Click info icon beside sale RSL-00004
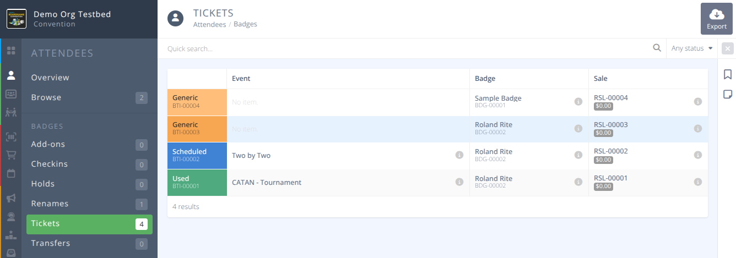 (x=697, y=102)
